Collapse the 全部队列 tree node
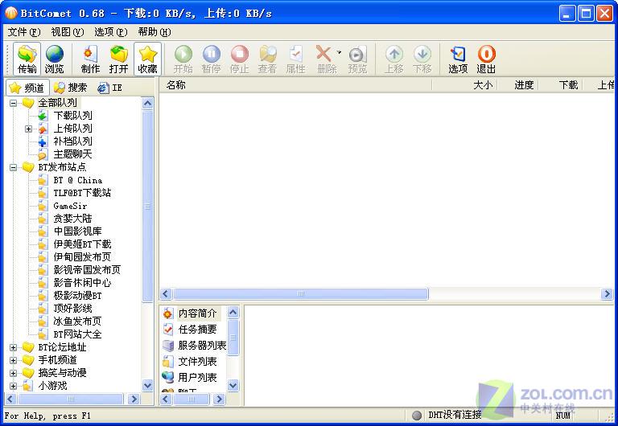The width and height of the screenshot is (618, 426). tap(13, 103)
